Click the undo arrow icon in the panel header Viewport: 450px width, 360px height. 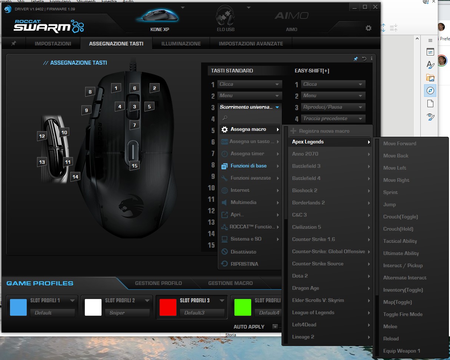click(x=364, y=59)
